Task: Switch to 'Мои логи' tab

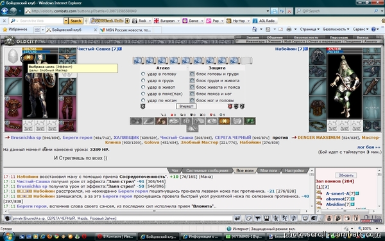Action: [x=269, y=171]
